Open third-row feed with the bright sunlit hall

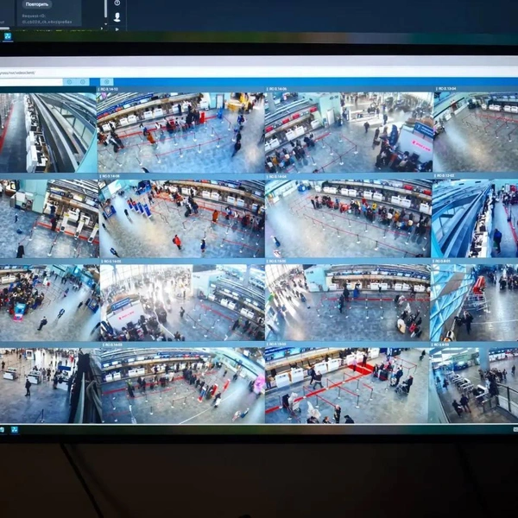coord(182,303)
